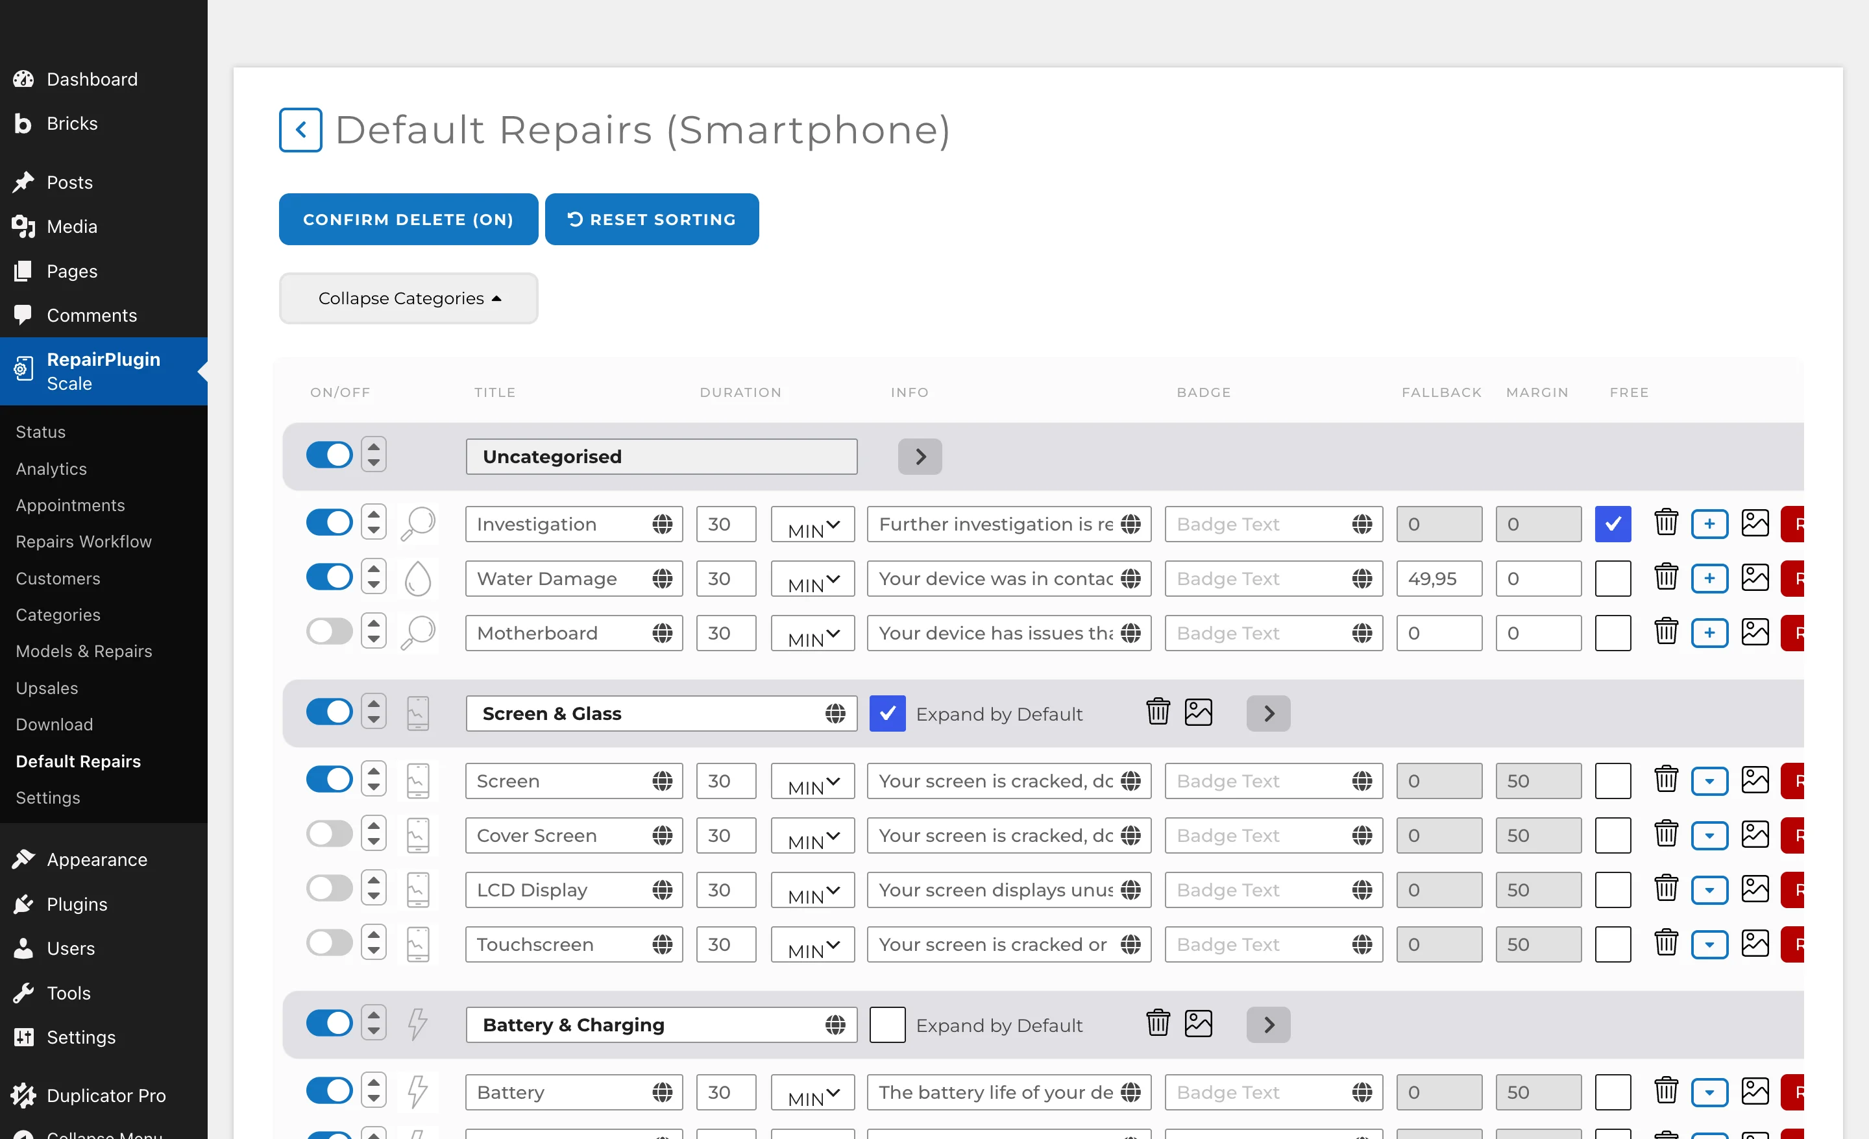
Task: Click globe icon in Screen badge field
Action: pos(1362,781)
